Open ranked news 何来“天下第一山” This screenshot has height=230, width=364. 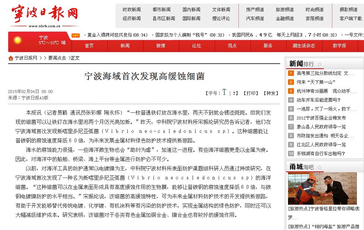pyautogui.click(x=316, y=82)
